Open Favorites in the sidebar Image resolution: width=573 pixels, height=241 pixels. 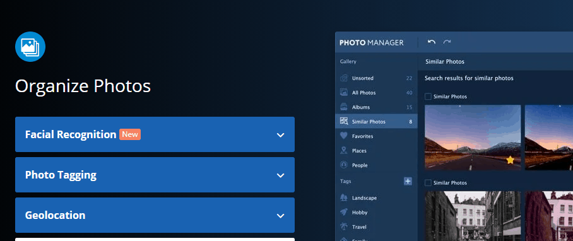pyautogui.click(x=376, y=136)
